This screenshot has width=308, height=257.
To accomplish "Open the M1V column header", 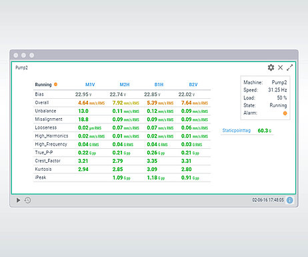I will (x=90, y=85).
